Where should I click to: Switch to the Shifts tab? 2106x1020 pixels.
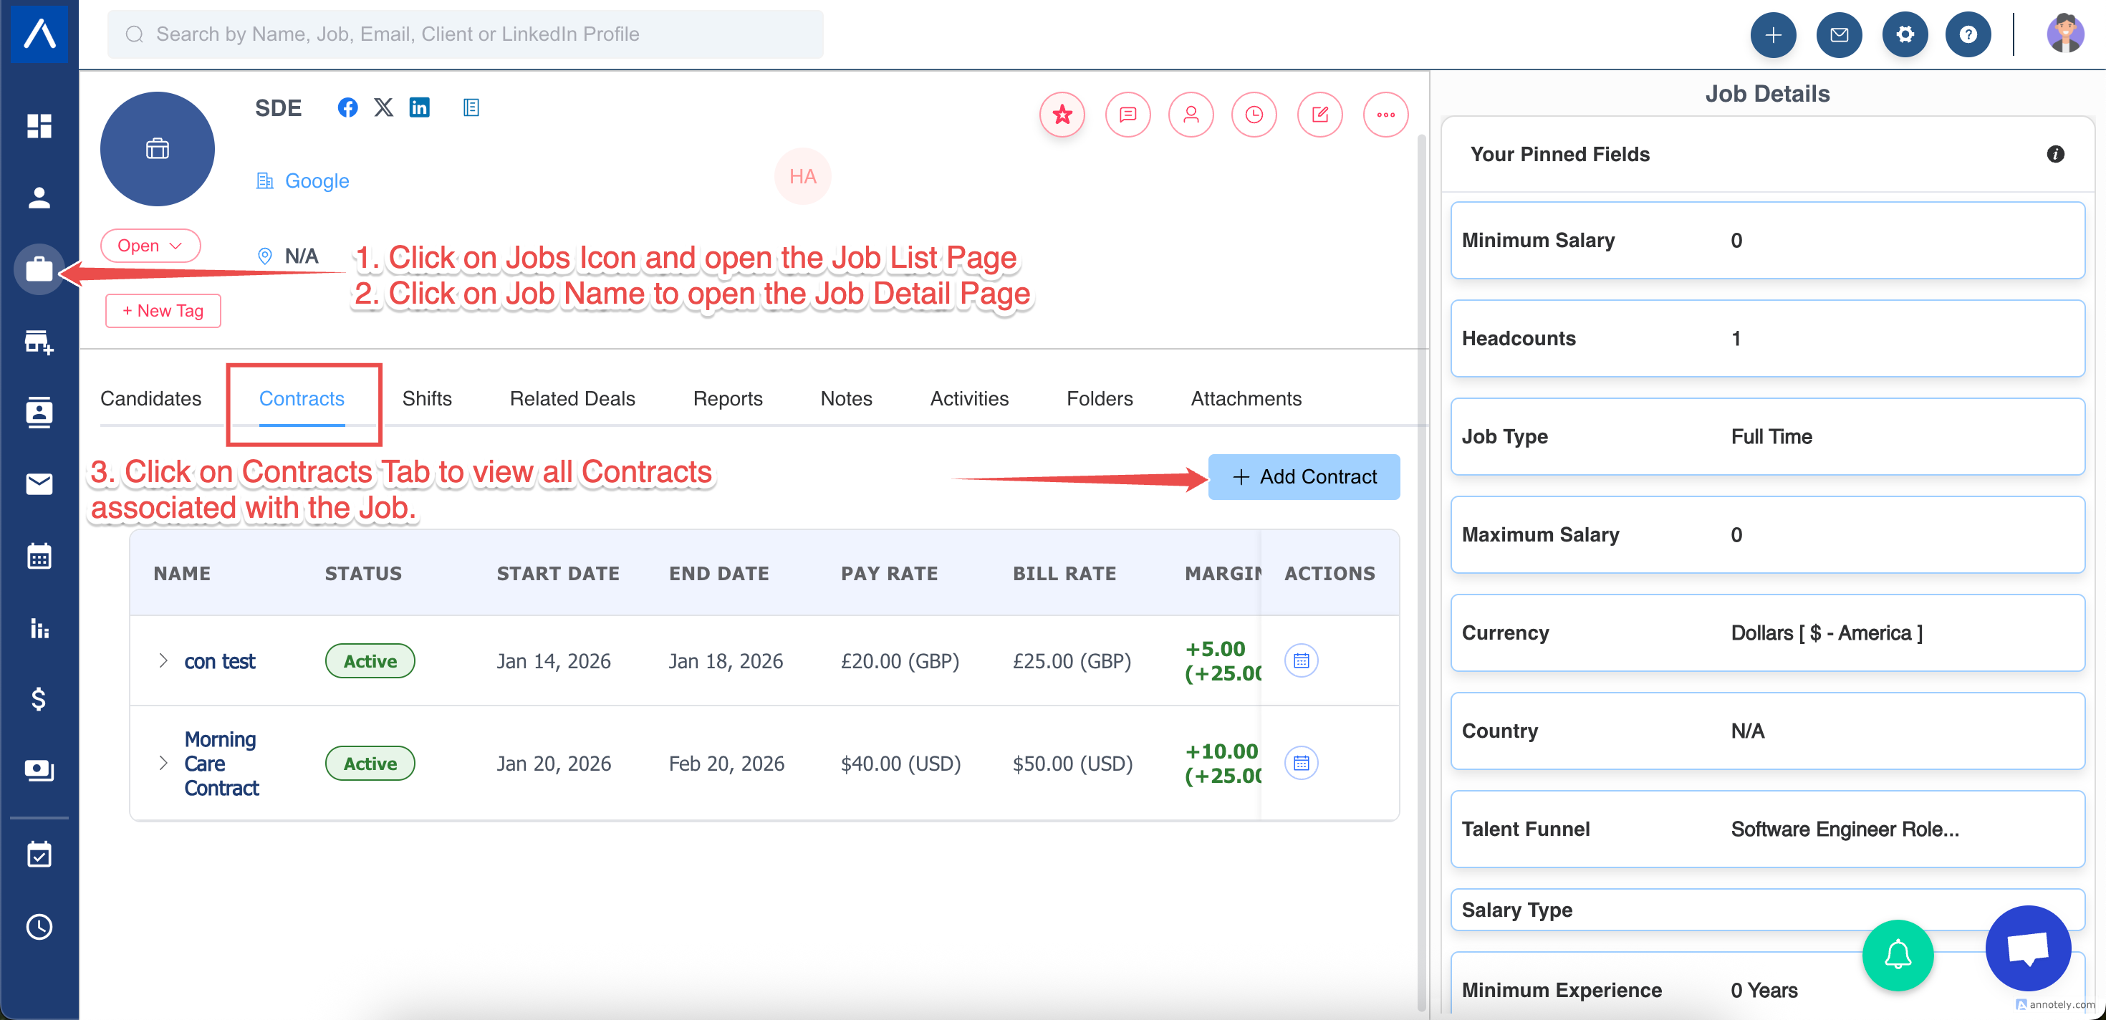pos(427,398)
